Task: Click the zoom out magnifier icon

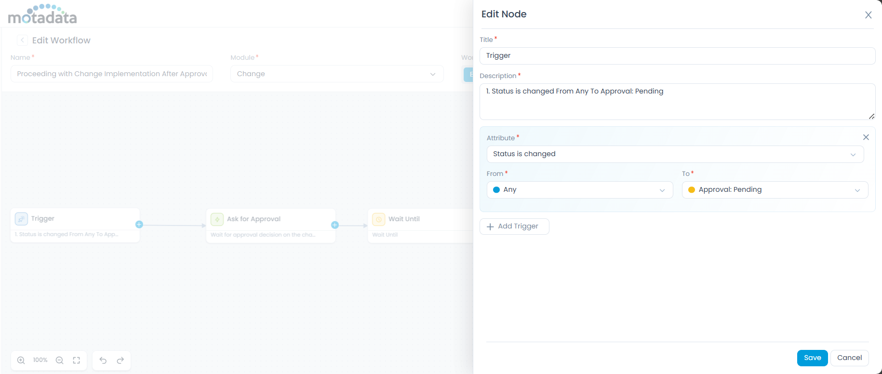Action: [x=60, y=361]
